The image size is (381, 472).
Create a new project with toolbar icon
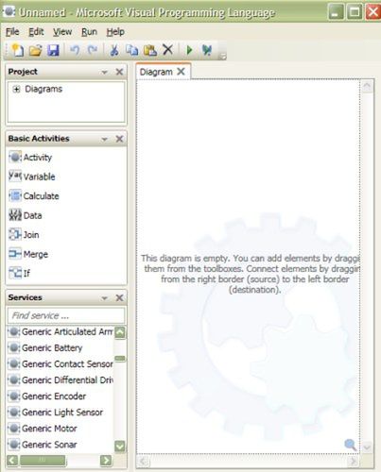tap(17, 50)
